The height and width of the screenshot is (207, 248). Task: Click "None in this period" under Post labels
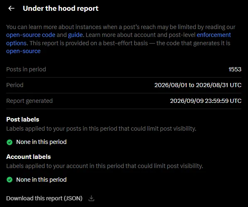41,142
